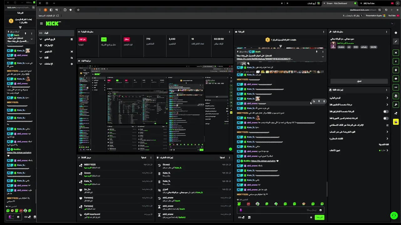Open account age restrictions chevron
Viewport: 401px width, 225px height.
pos(387,132)
